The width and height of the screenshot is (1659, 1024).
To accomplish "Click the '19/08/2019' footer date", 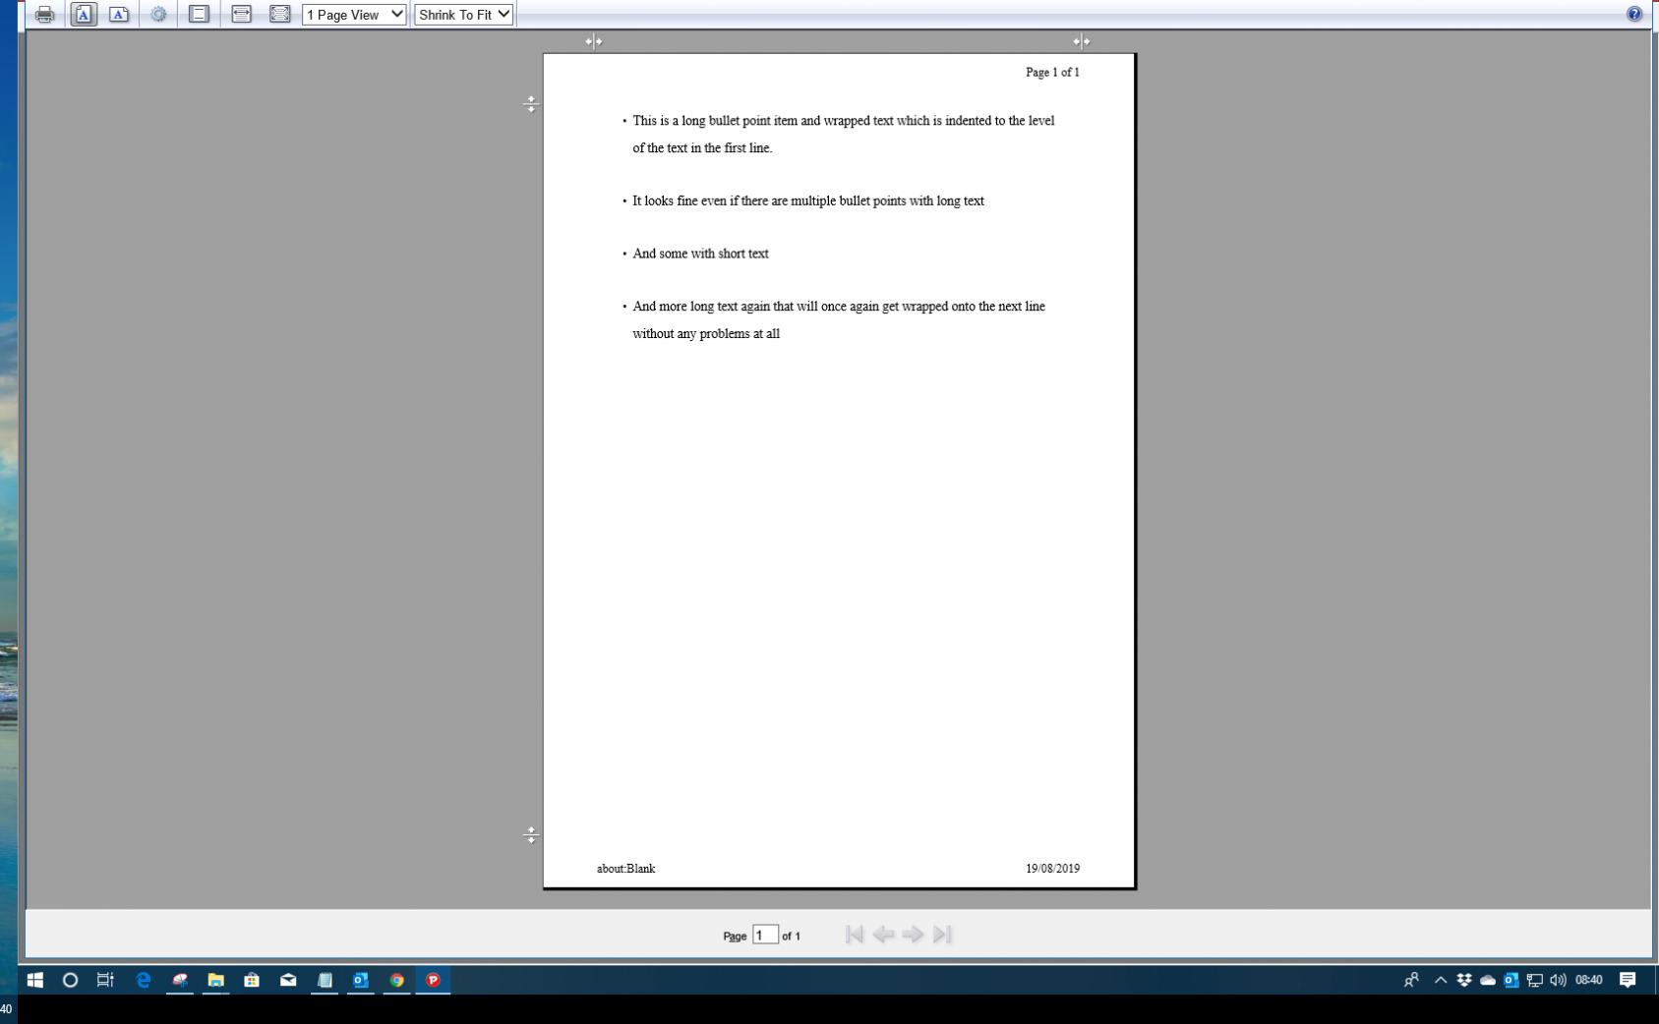I will 1052,869.
